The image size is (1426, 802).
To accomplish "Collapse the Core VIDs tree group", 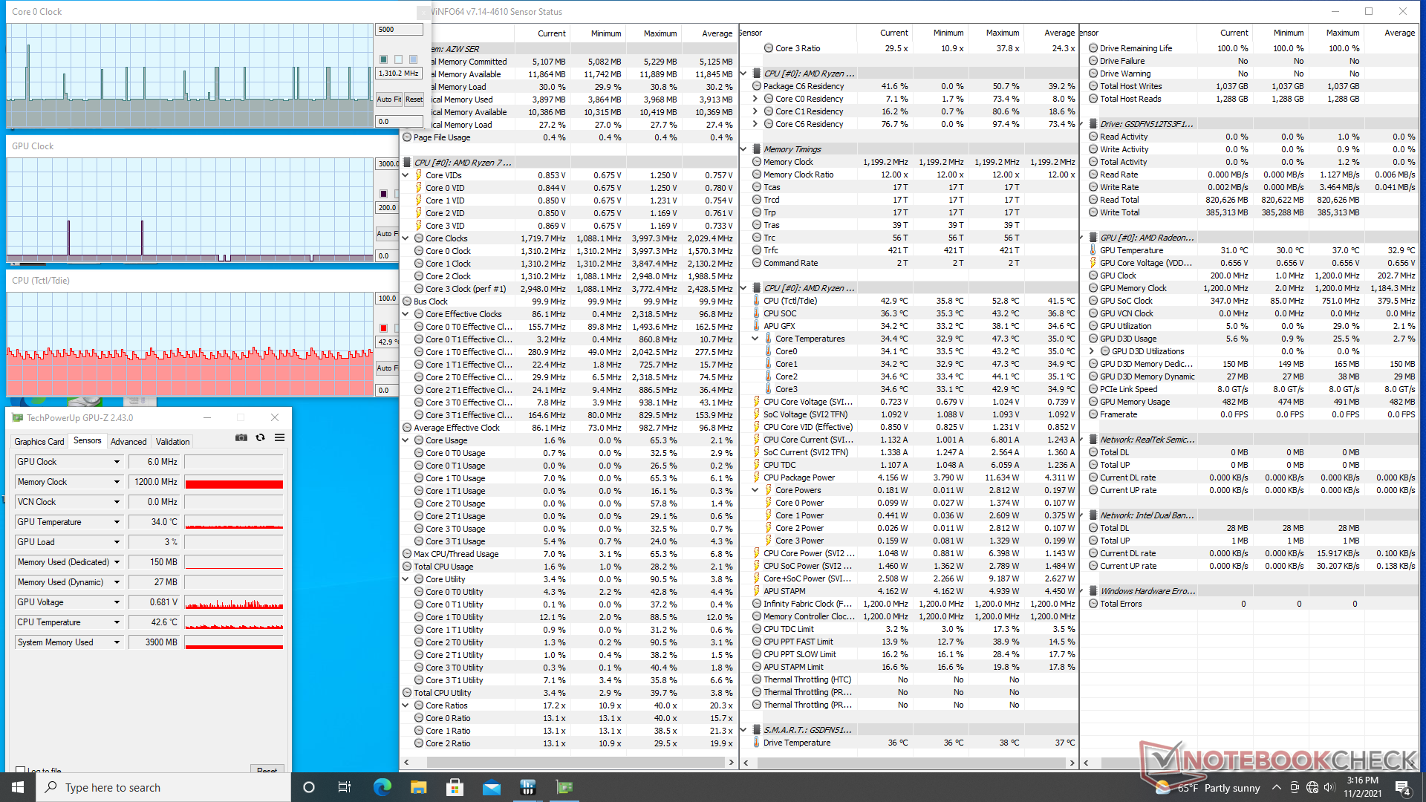I will [x=406, y=175].
